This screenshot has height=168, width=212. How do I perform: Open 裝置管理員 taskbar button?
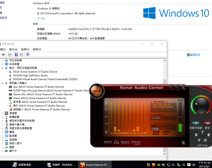[22, 165]
